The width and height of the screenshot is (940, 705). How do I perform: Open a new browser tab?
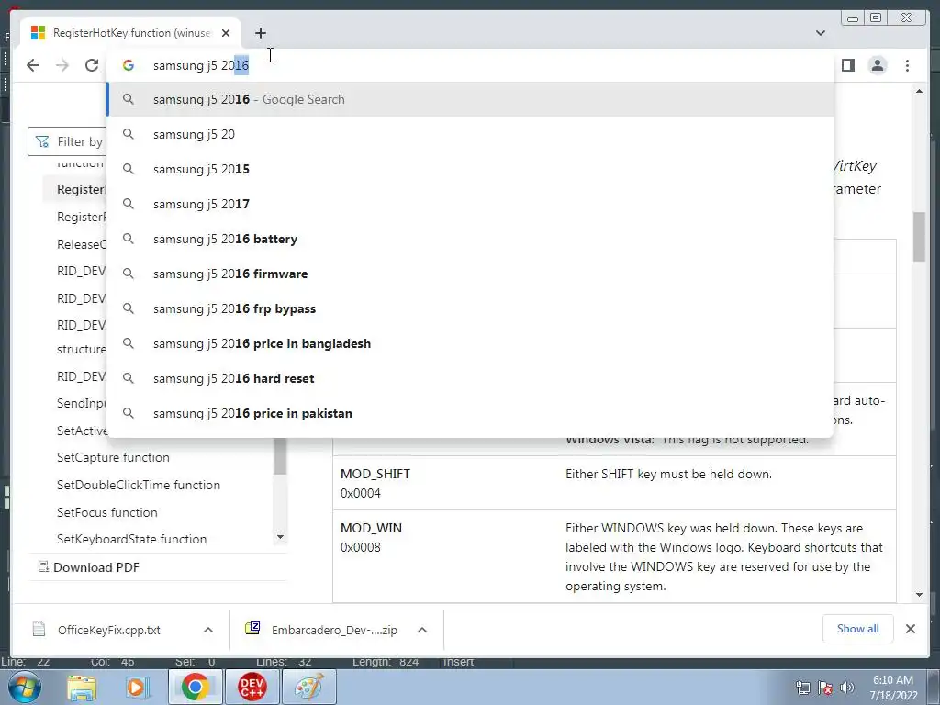coord(260,33)
